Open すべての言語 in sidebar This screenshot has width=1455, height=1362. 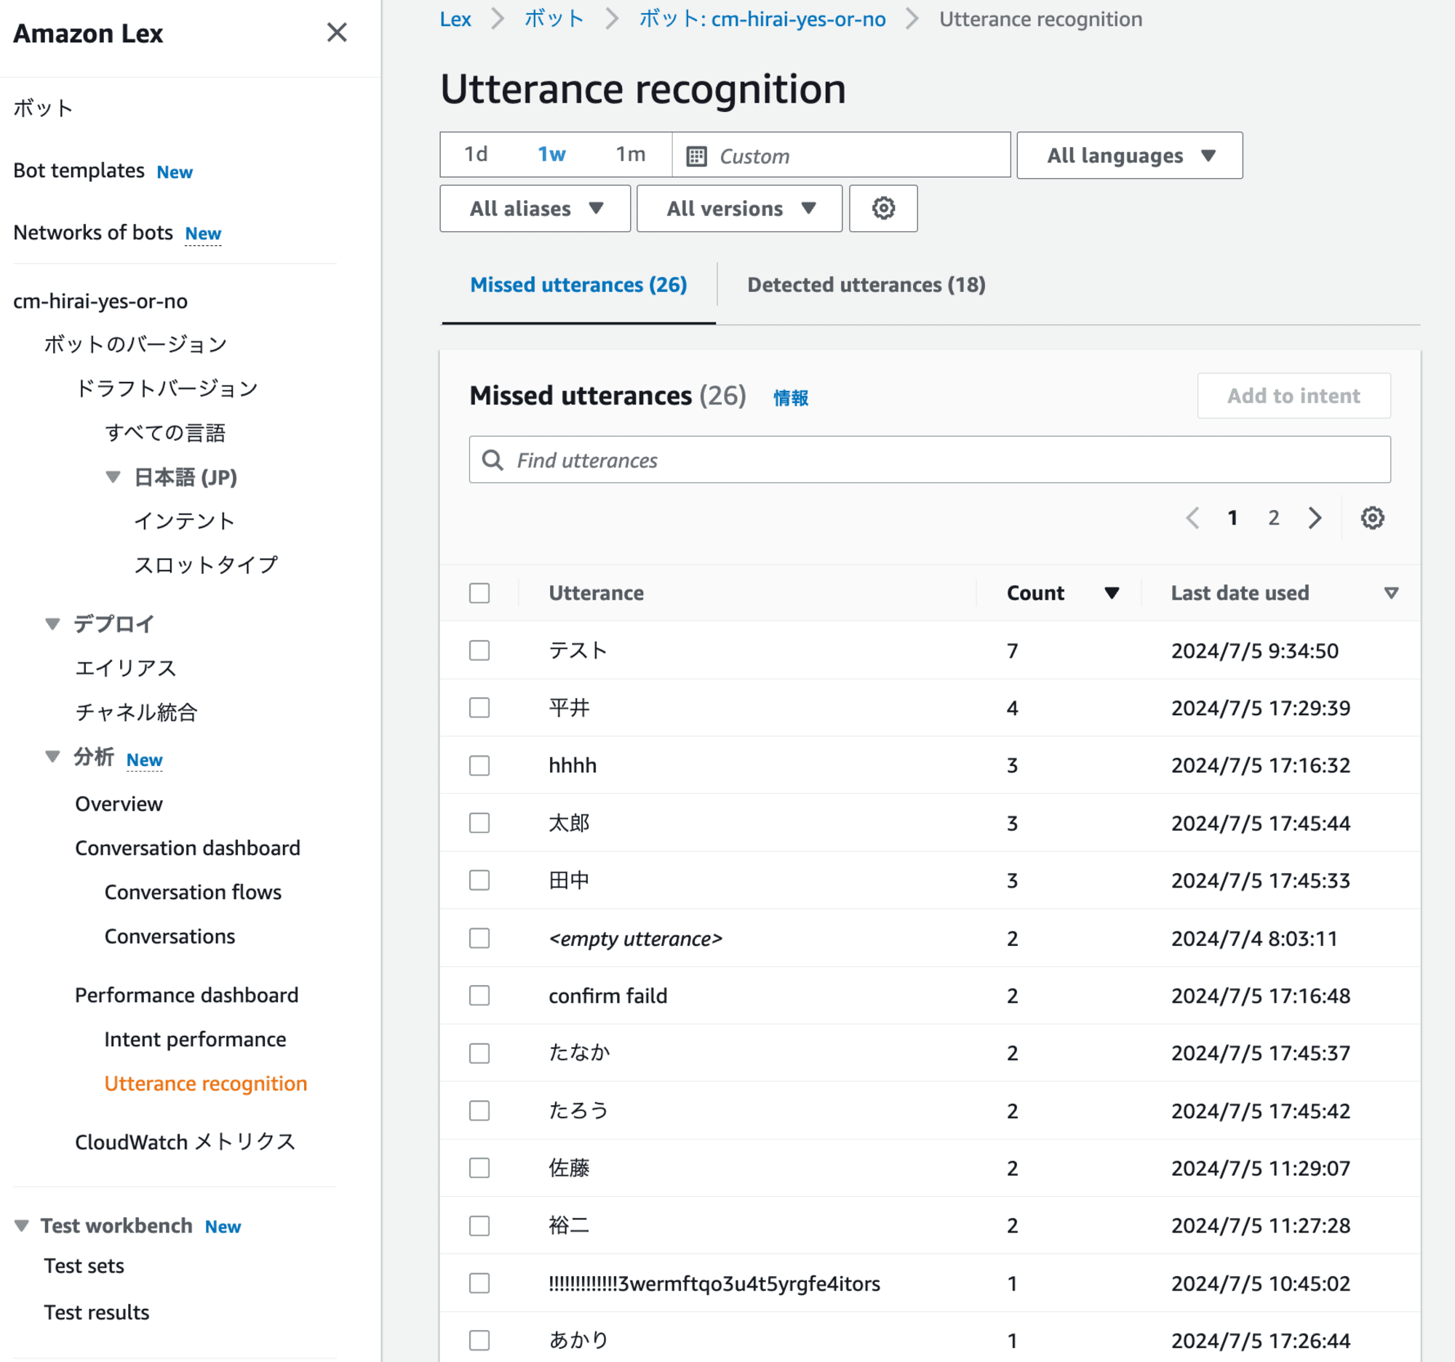pyautogui.click(x=164, y=432)
